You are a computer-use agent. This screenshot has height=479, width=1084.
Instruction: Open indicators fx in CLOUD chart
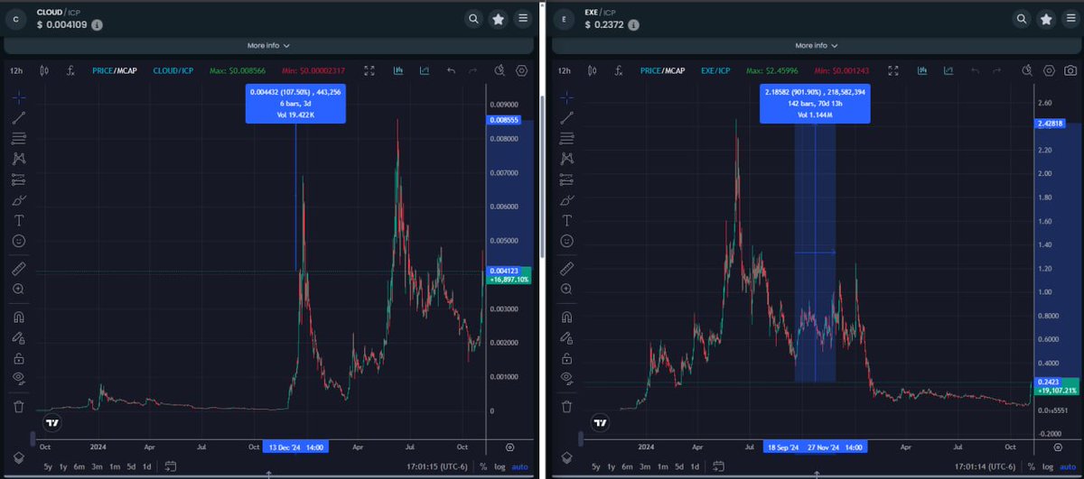(70, 70)
